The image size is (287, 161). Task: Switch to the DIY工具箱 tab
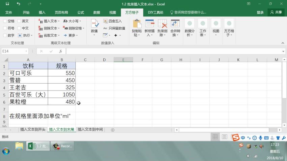156,12
